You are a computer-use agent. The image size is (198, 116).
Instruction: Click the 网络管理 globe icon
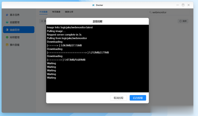pyautogui.click(x=7, y=37)
